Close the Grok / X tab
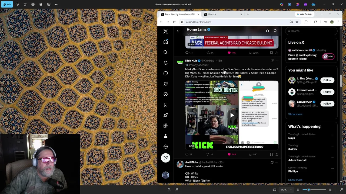Screen dimensions: 346x194 tap(241, 14)
